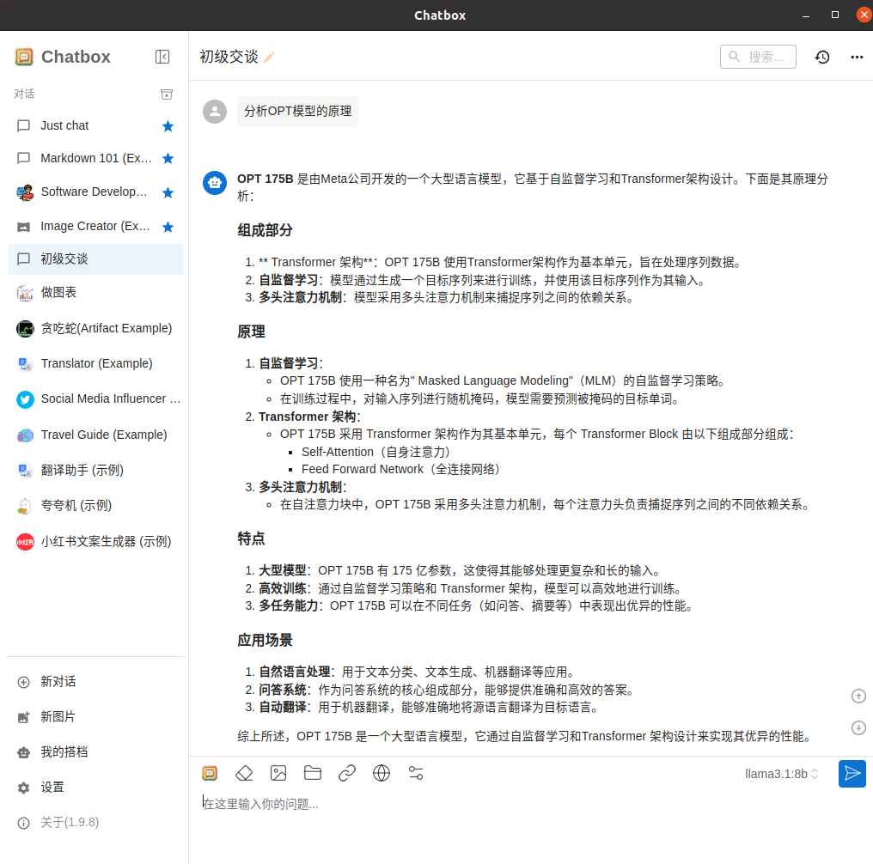This screenshot has width=873, height=864.
Task: Attach a link with the chain icon
Action: click(x=347, y=773)
